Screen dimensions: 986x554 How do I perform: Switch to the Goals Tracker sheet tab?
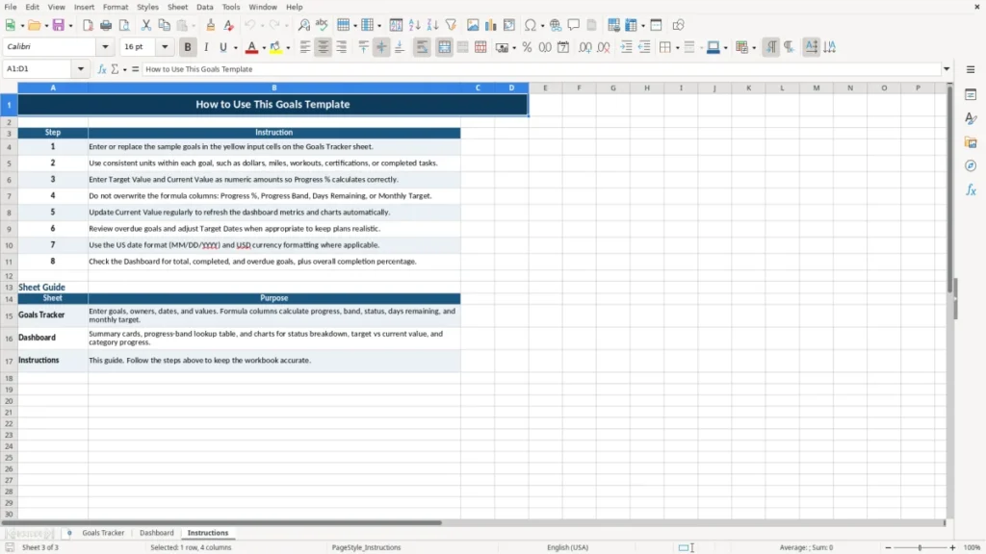pos(103,533)
